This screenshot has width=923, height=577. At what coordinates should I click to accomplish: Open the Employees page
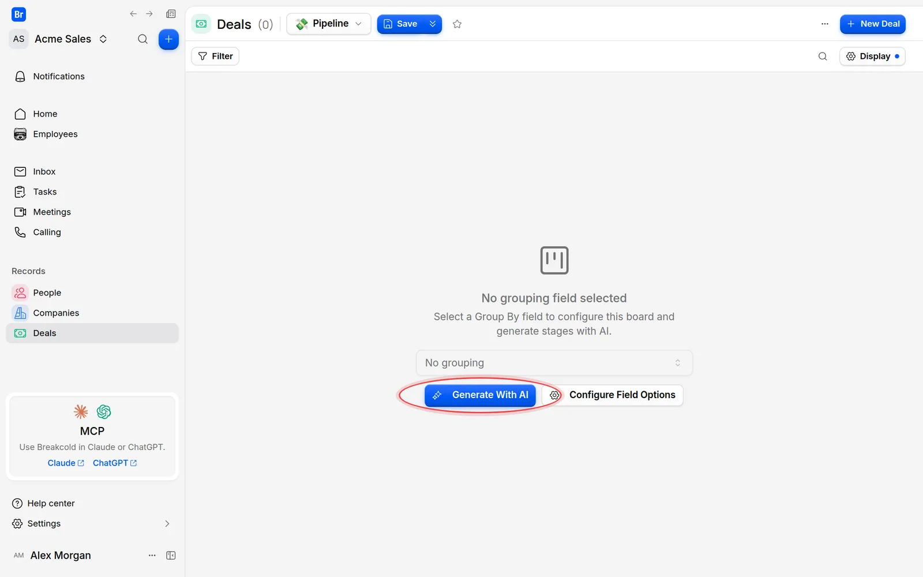pos(92,134)
